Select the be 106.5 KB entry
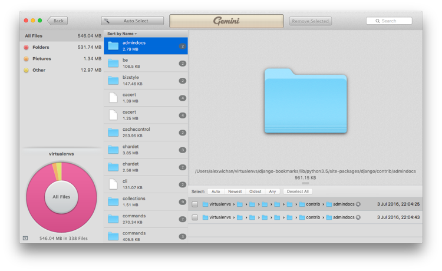442x271 pixels. (x=146, y=63)
